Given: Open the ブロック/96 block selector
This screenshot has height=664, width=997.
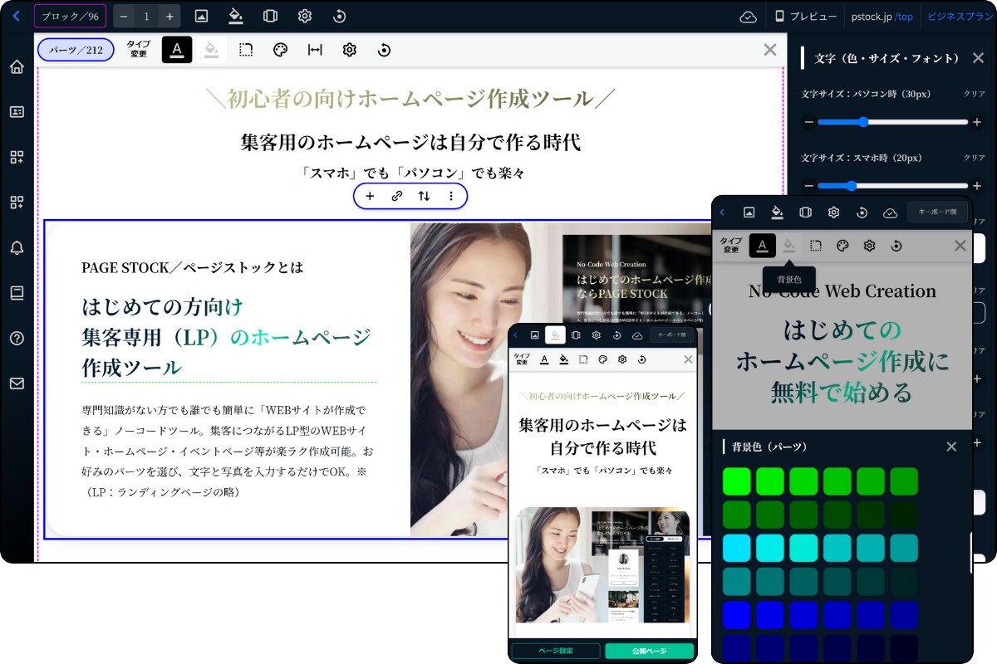Looking at the screenshot, I should [x=71, y=16].
